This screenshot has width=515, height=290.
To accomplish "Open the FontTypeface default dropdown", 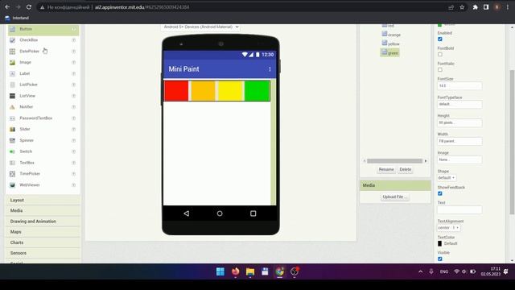I will (459, 104).
